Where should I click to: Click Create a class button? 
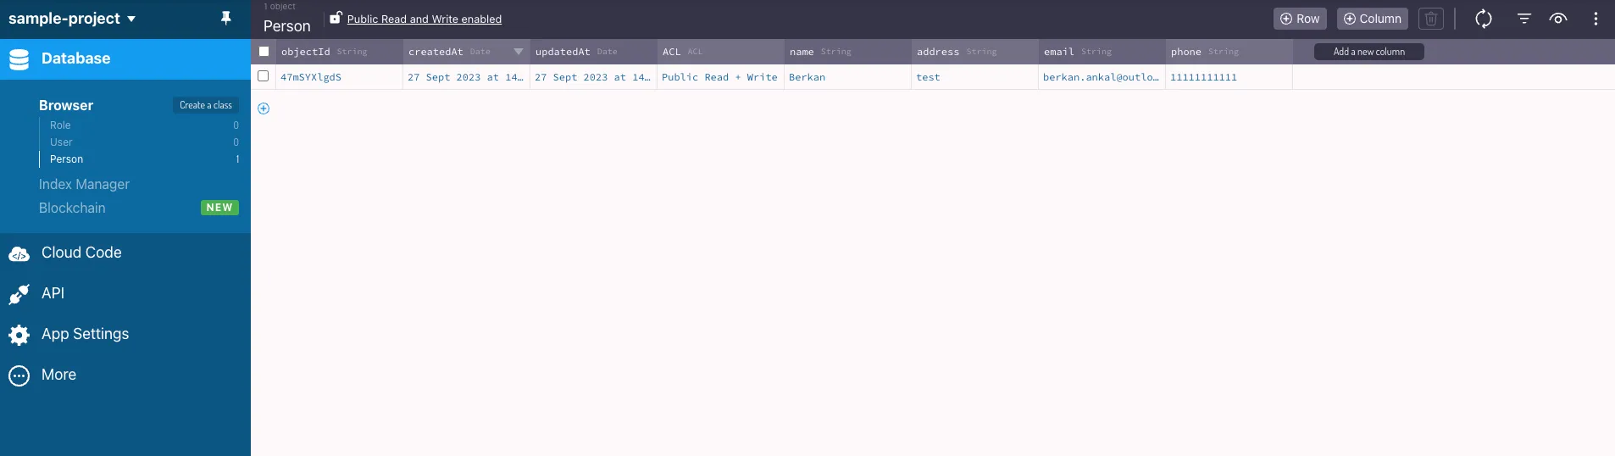click(206, 105)
